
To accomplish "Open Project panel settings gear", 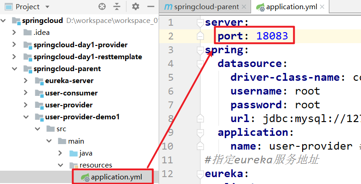I will pyautogui.click(x=135, y=7).
